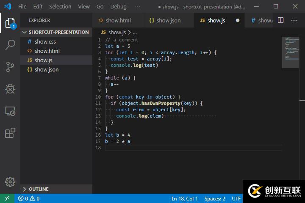This screenshot has width=305, height=203.
Task: Open the Extensions view icon
Action: (x=10, y=133)
